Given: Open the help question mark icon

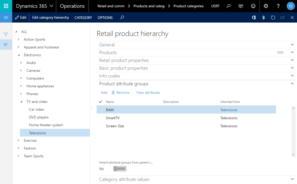Looking at the screenshot, I should (x=278, y=6).
